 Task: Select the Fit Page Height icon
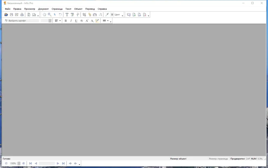29,15
